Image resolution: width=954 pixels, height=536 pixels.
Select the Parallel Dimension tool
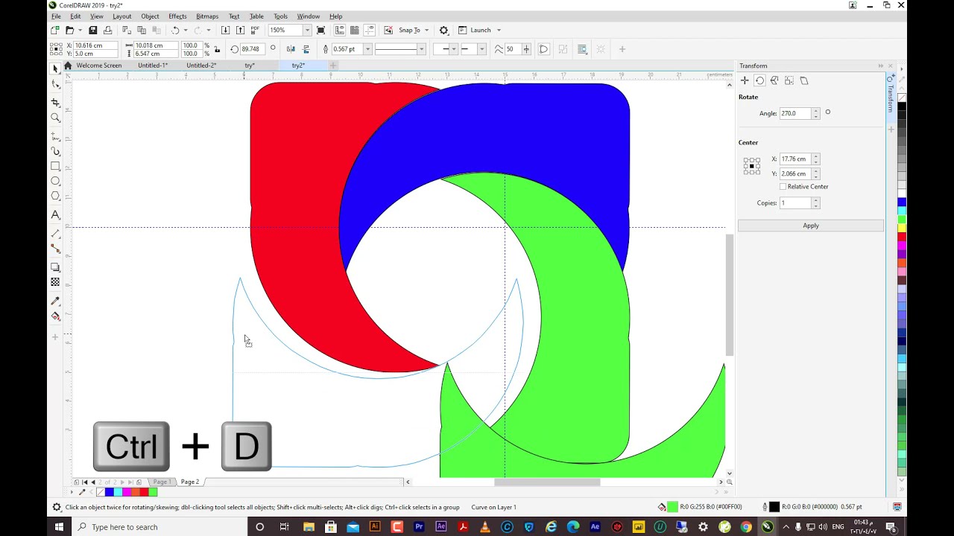tap(55, 233)
